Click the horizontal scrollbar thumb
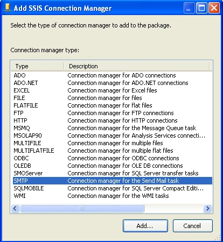The height and width of the screenshot is (242, 223). 82,209
